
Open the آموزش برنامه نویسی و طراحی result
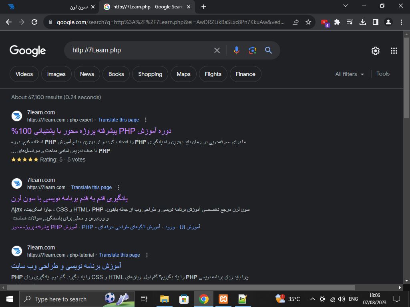click(x=66, y=266)
